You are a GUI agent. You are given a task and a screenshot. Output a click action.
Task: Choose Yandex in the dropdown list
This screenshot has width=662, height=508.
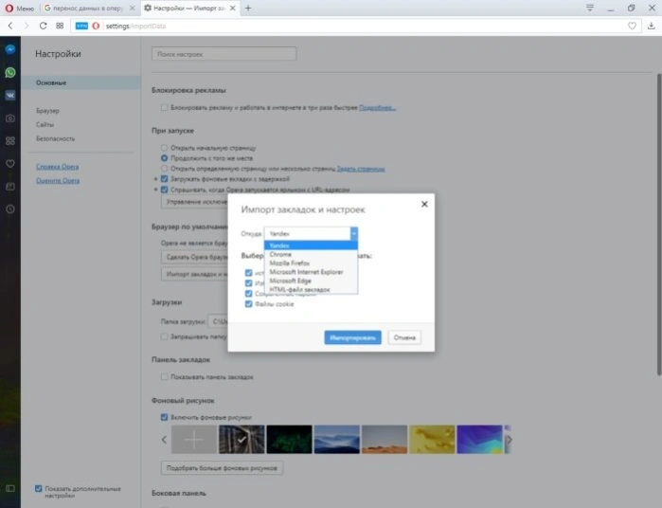[x=311, y=245]
